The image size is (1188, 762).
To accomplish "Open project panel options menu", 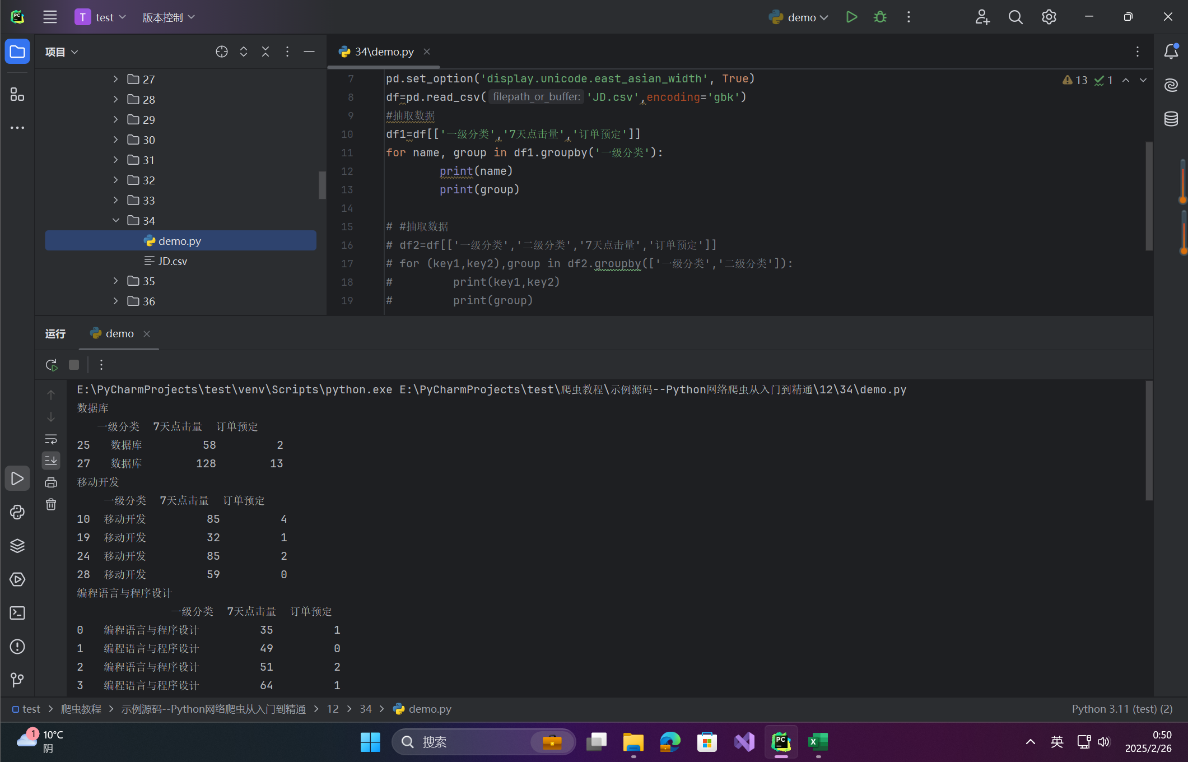I will tap(287, 52).
